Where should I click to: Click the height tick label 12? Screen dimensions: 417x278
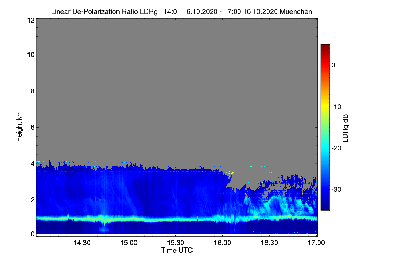pyautogui.click(x=31, y=20)
